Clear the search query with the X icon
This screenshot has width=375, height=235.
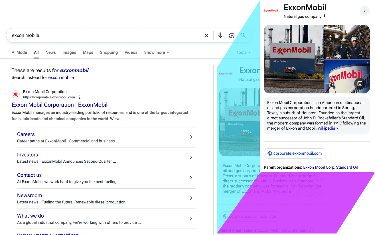206,35
